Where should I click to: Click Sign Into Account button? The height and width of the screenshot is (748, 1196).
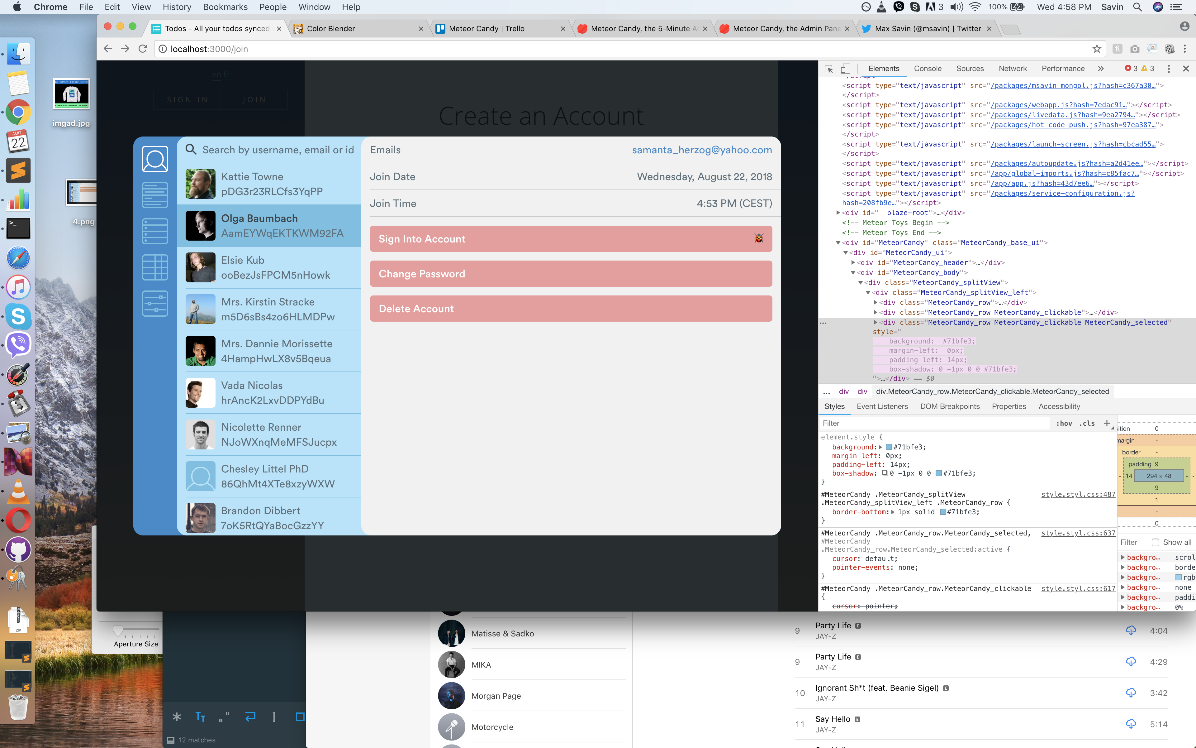(x=571, y=239)
